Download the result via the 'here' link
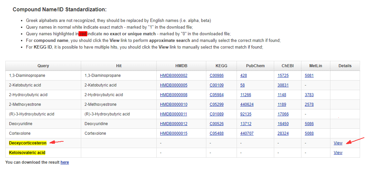This screenshot has height=173, width=379. point(65,162)
